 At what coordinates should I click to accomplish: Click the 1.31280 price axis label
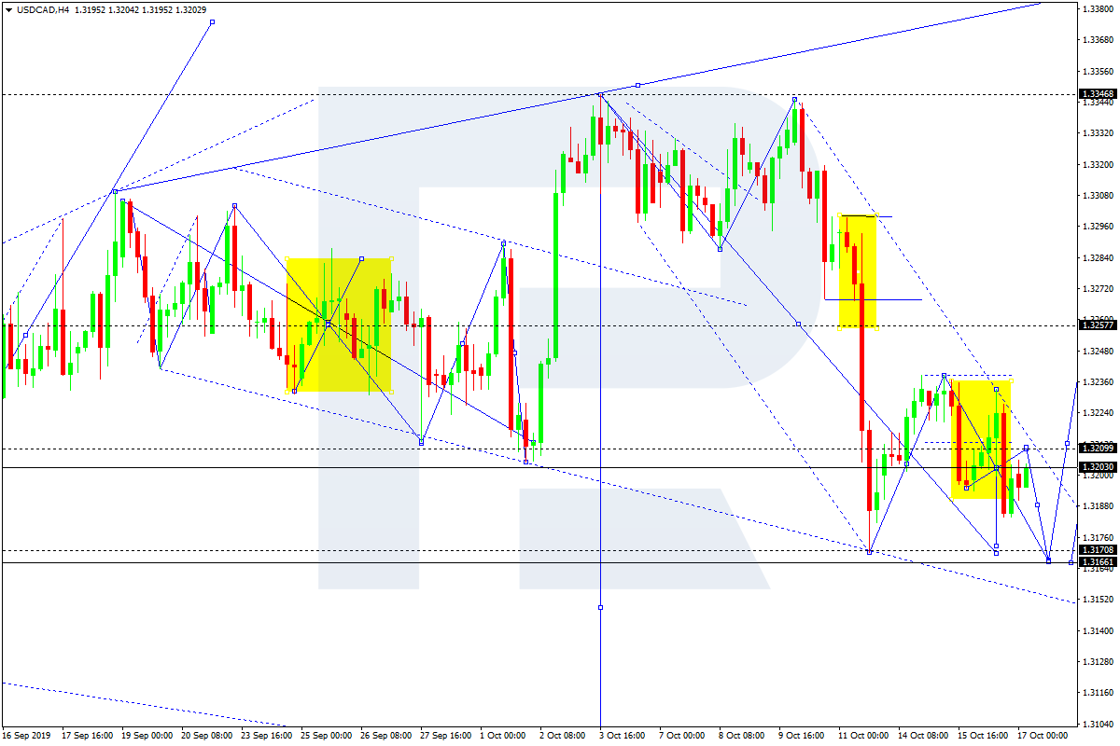[x=1097, y=662]
